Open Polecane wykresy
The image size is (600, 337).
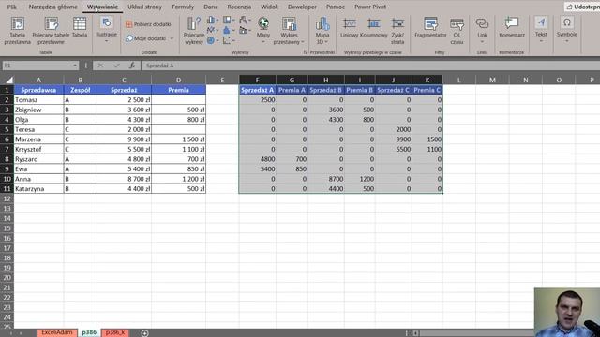click(x=194, y=31)
